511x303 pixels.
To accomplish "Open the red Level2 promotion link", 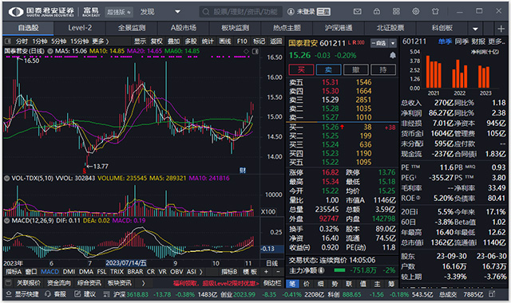I will coord(216,284).
